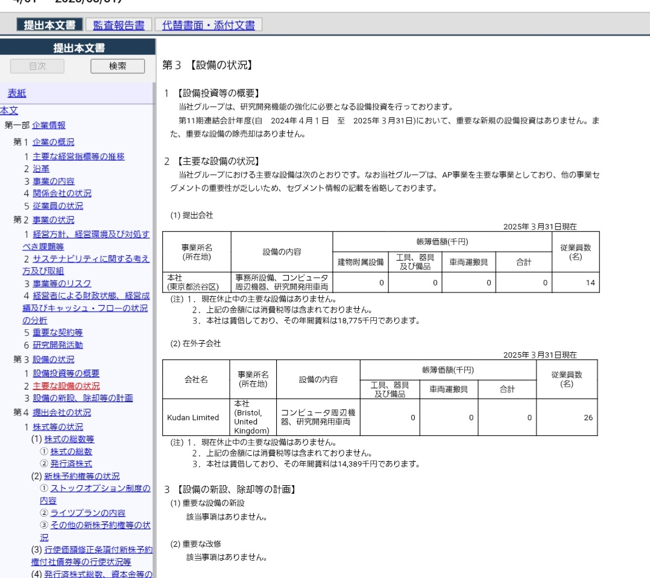Open 株式の総数等 link

pyautogui.click(x=69, y=439)
